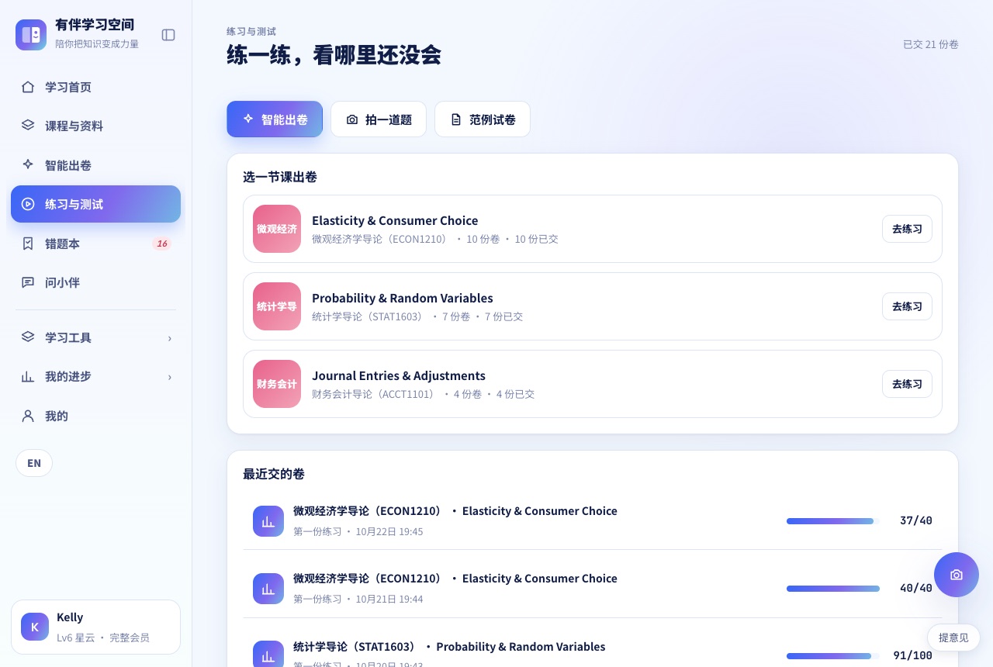Screen dimensions: 993x667
Task: Click 去练习 for Probability & Random Variables
Action: (907, 306)
